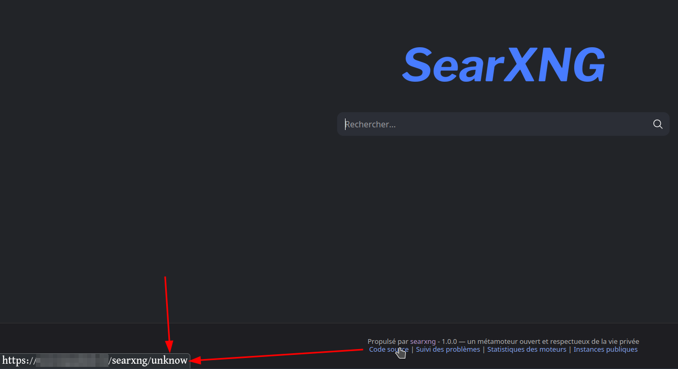Screen dimensions: 678x369
Task: Open the Code source link
Action: coord(389,350)
